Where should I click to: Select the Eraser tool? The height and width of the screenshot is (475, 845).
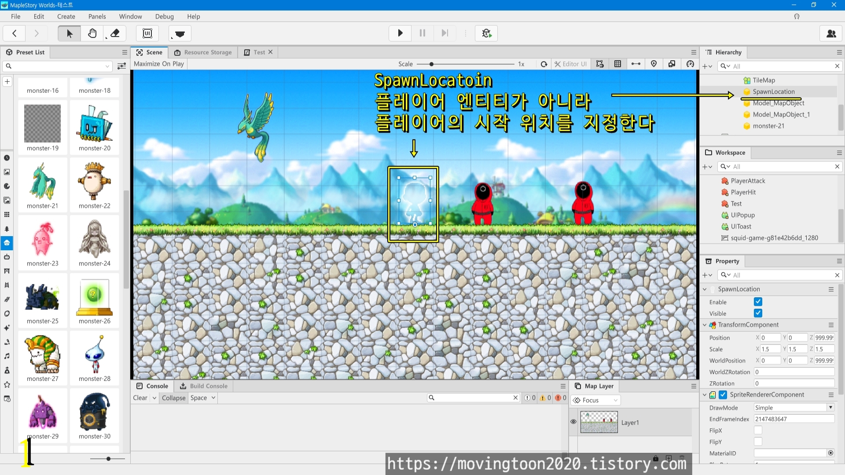point(115,33)
